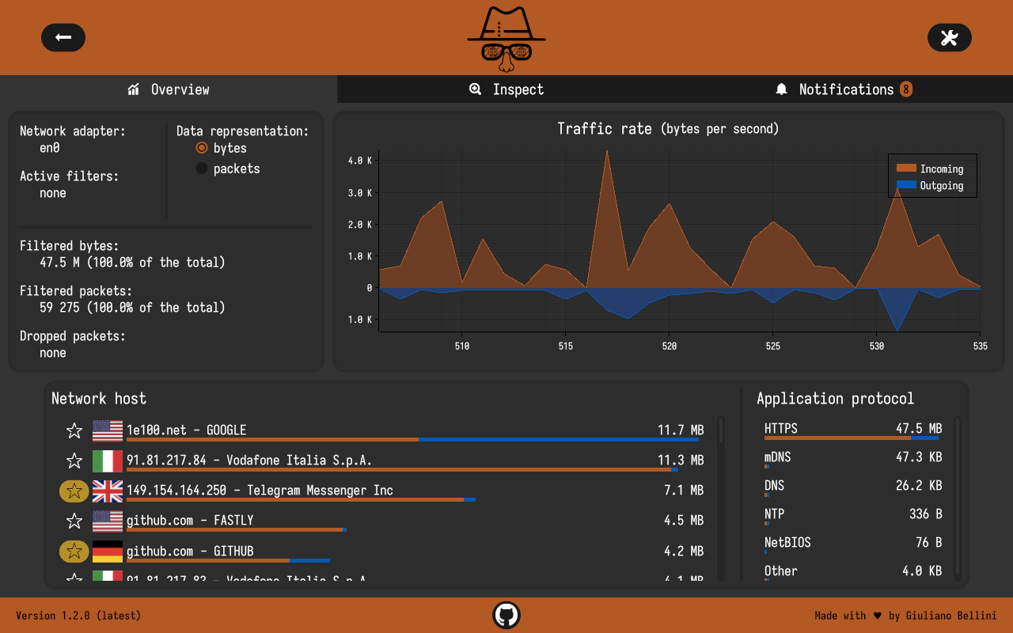Click the 47.5 MB HTTPS value

coord(919,429)
